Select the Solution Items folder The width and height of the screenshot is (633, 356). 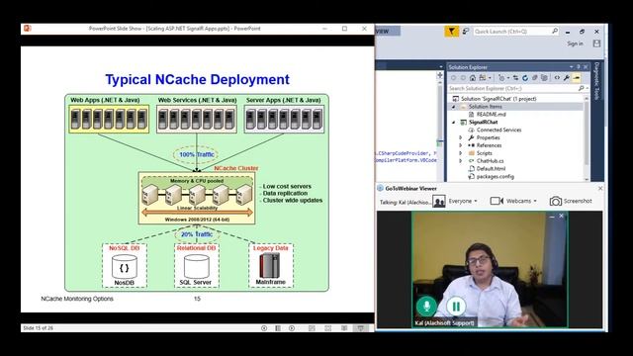[486, 107]
